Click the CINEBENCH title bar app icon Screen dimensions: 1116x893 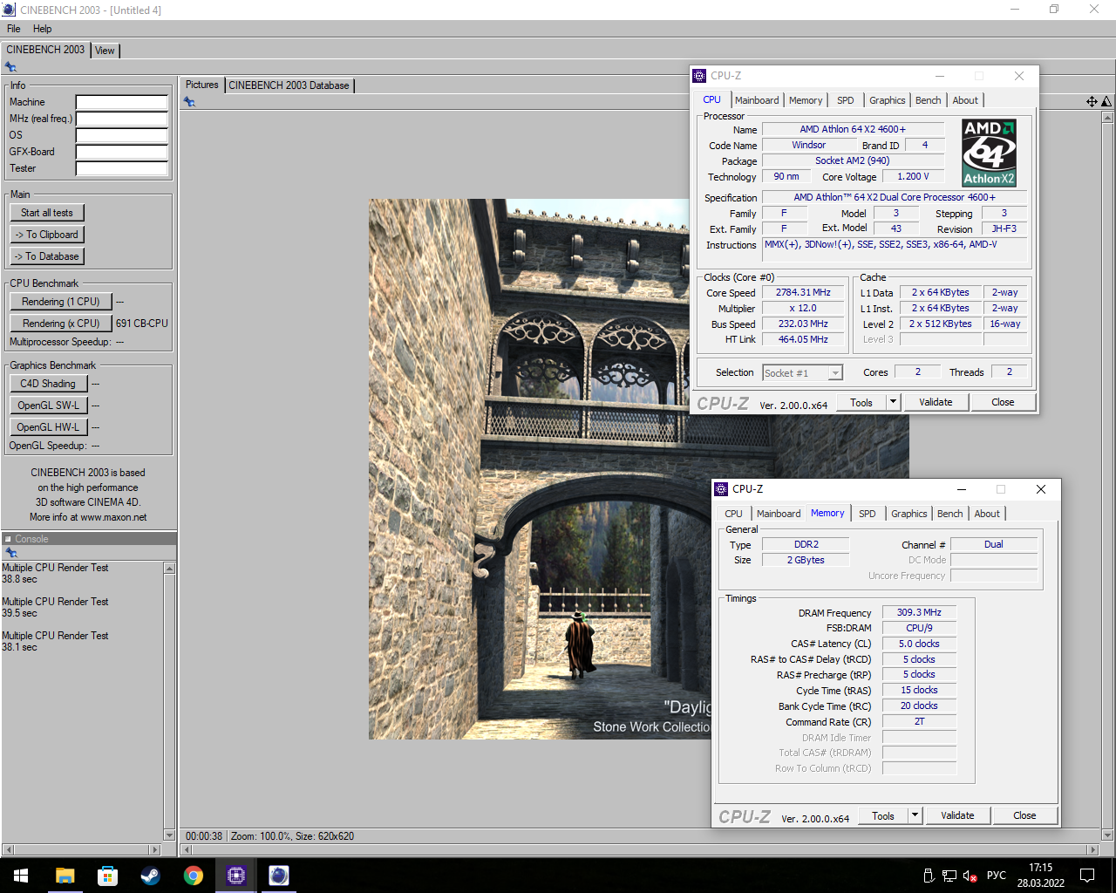click(9, 10)
